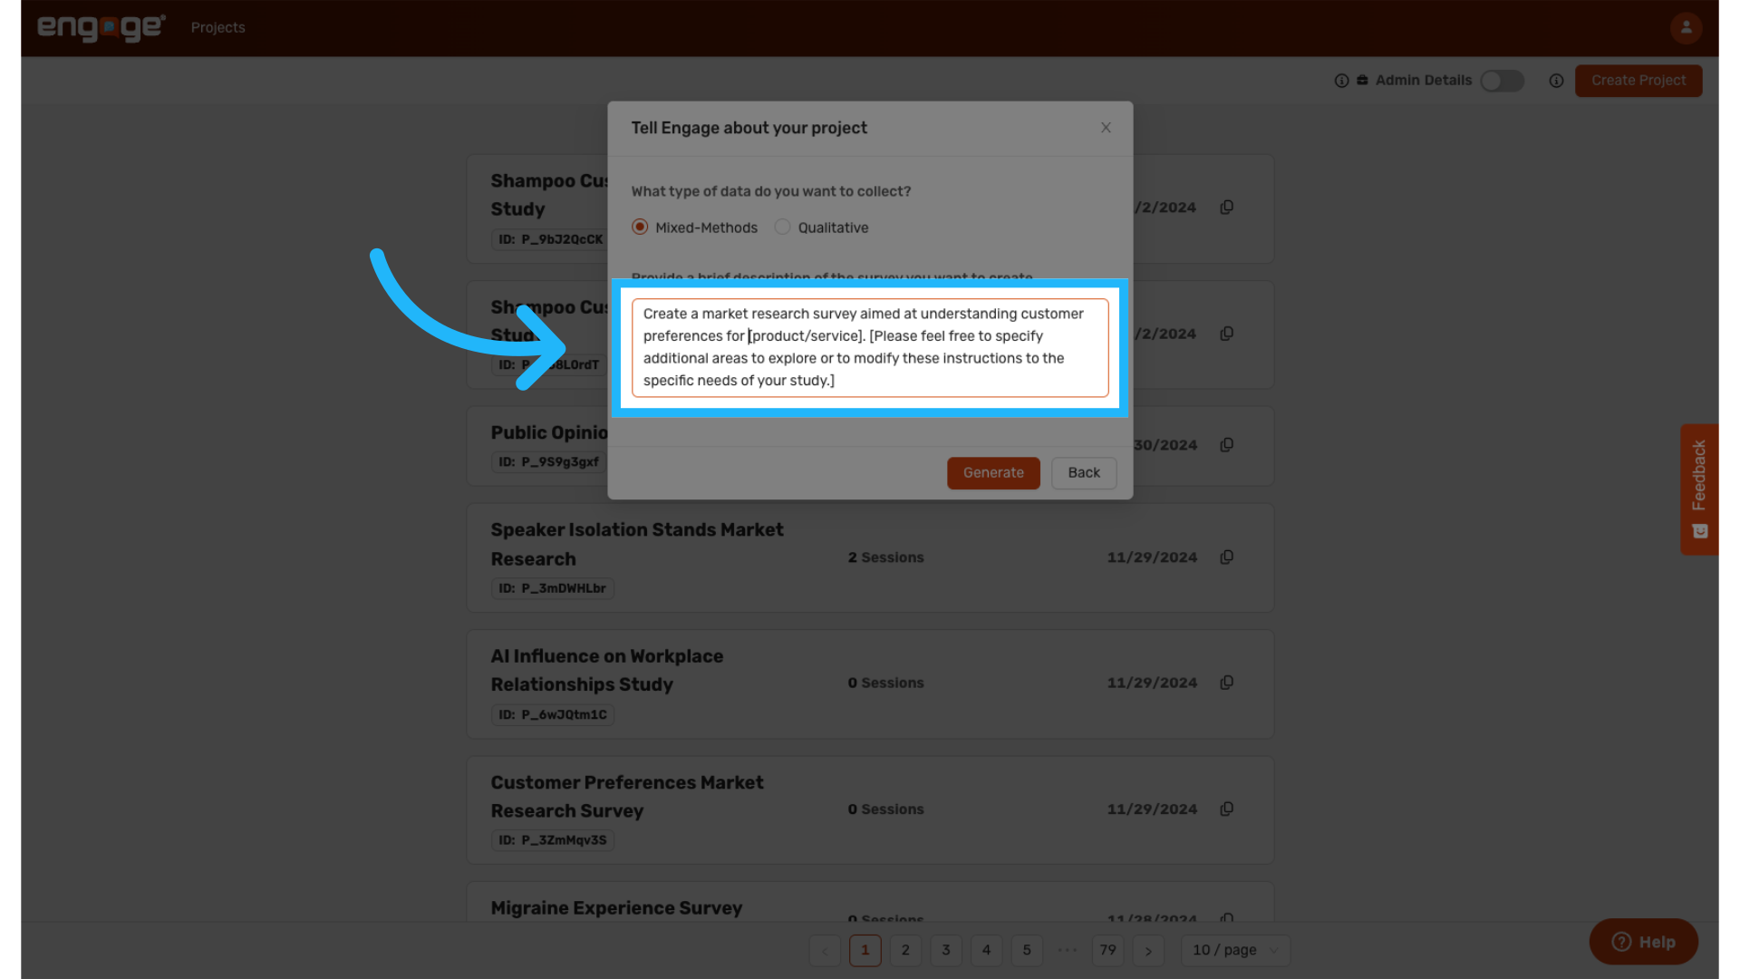
Task: Click ID P_6wJQtm1C tag
Action: tap(553, 714)
